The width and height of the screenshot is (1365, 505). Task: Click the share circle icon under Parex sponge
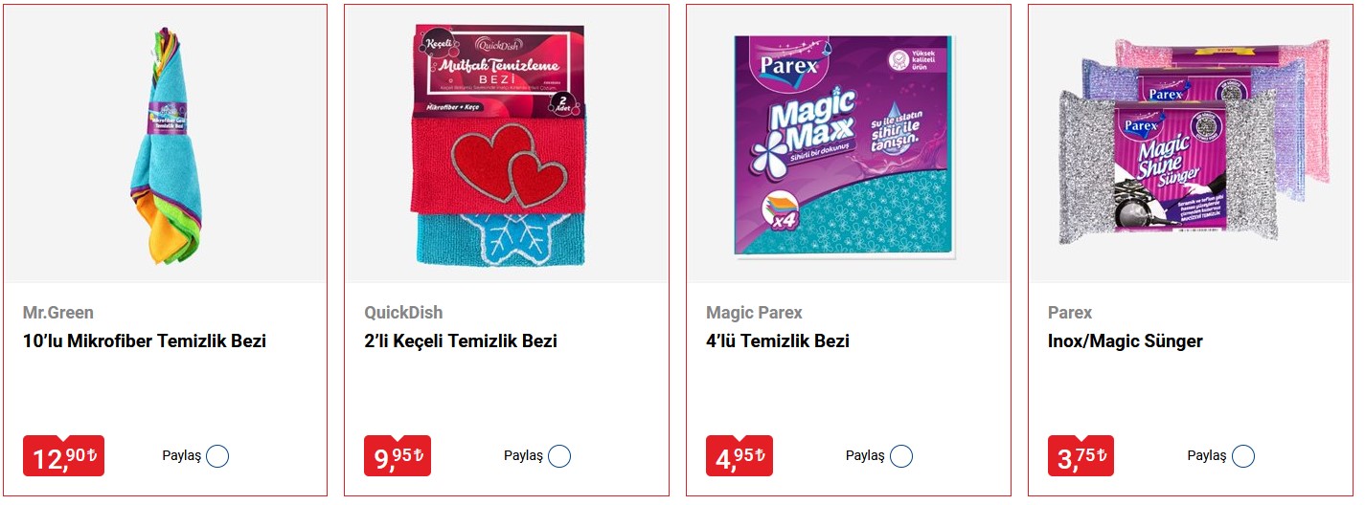[x=1243, y=456]
